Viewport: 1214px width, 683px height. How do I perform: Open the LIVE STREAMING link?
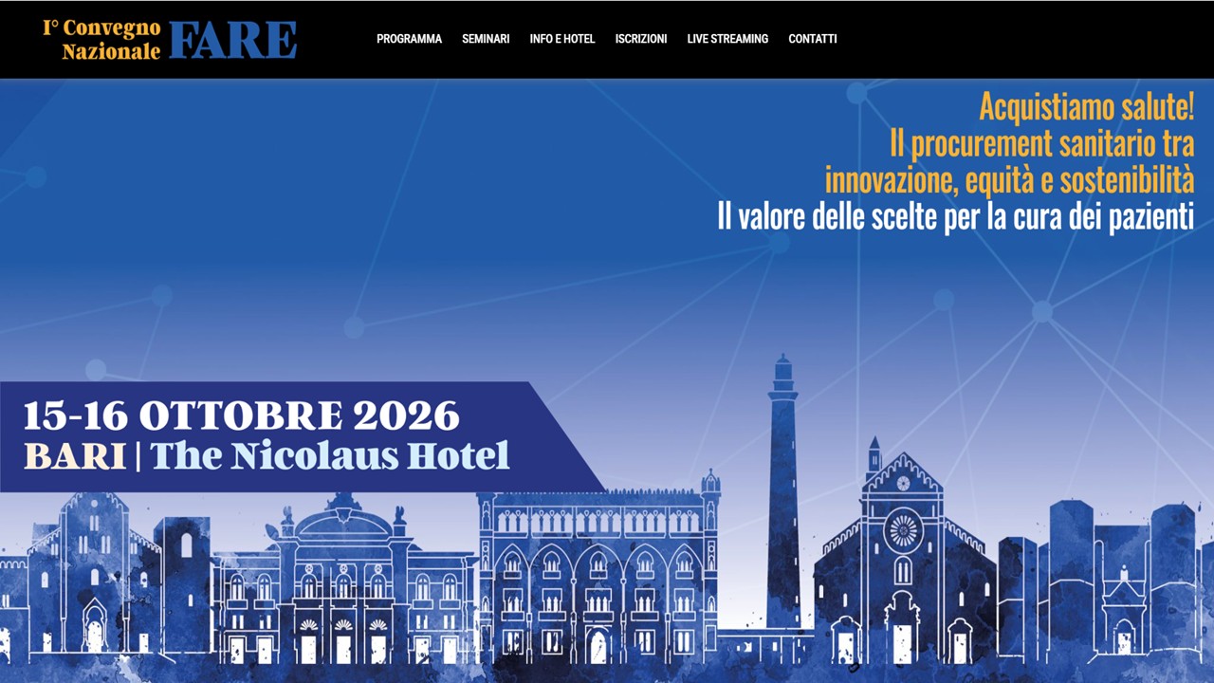[x=727, y=39]
